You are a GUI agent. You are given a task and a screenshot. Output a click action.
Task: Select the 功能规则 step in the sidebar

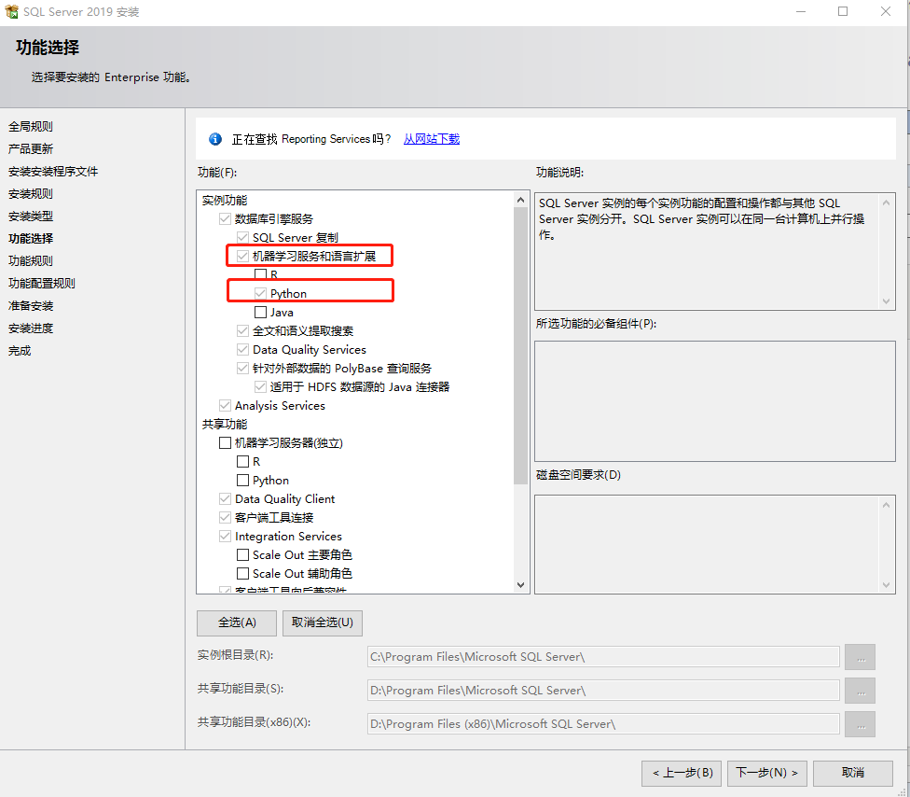click(x=30, y=260)
